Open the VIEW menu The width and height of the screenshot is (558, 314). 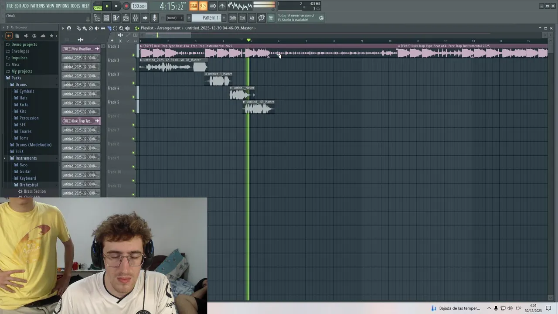[x=50, y=6]
